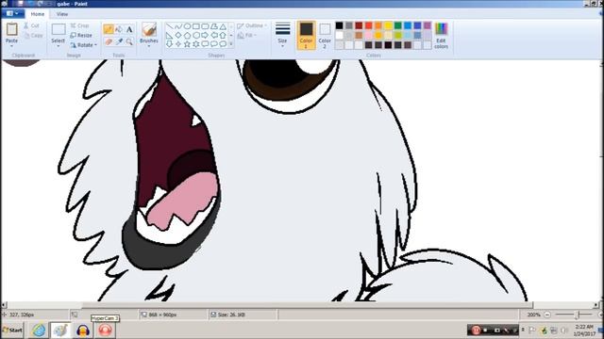Click the Select rectangle tool
Viewport: 604px width, 339px height.
click(x=59, y=29)
